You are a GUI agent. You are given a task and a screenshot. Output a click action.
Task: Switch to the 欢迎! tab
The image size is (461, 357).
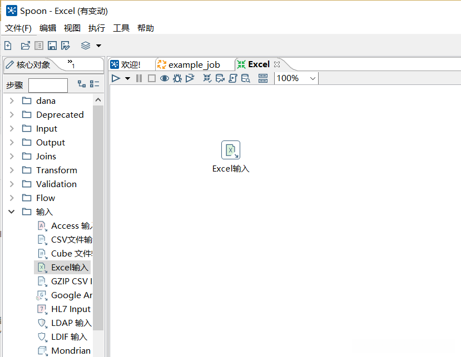pyautogui.click(x=126, y=64)
